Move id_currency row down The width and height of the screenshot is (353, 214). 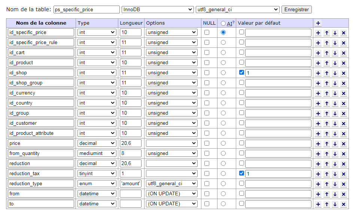pos(335,93)
